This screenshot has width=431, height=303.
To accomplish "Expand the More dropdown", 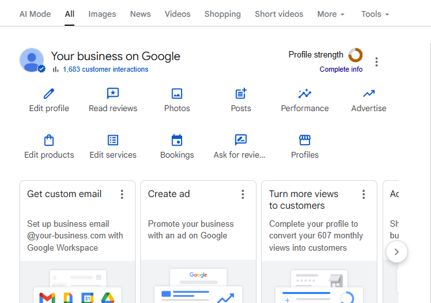I will click(x=331, y=14).
